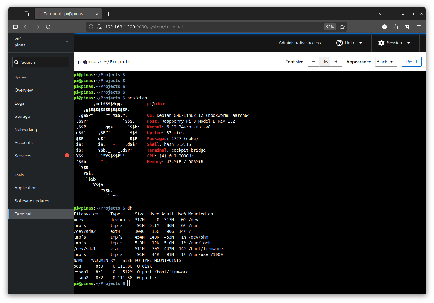Open the Firefox hamburger application menu

(x=419, y=27)
